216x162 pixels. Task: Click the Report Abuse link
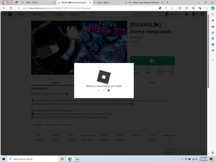click(171, 149)
